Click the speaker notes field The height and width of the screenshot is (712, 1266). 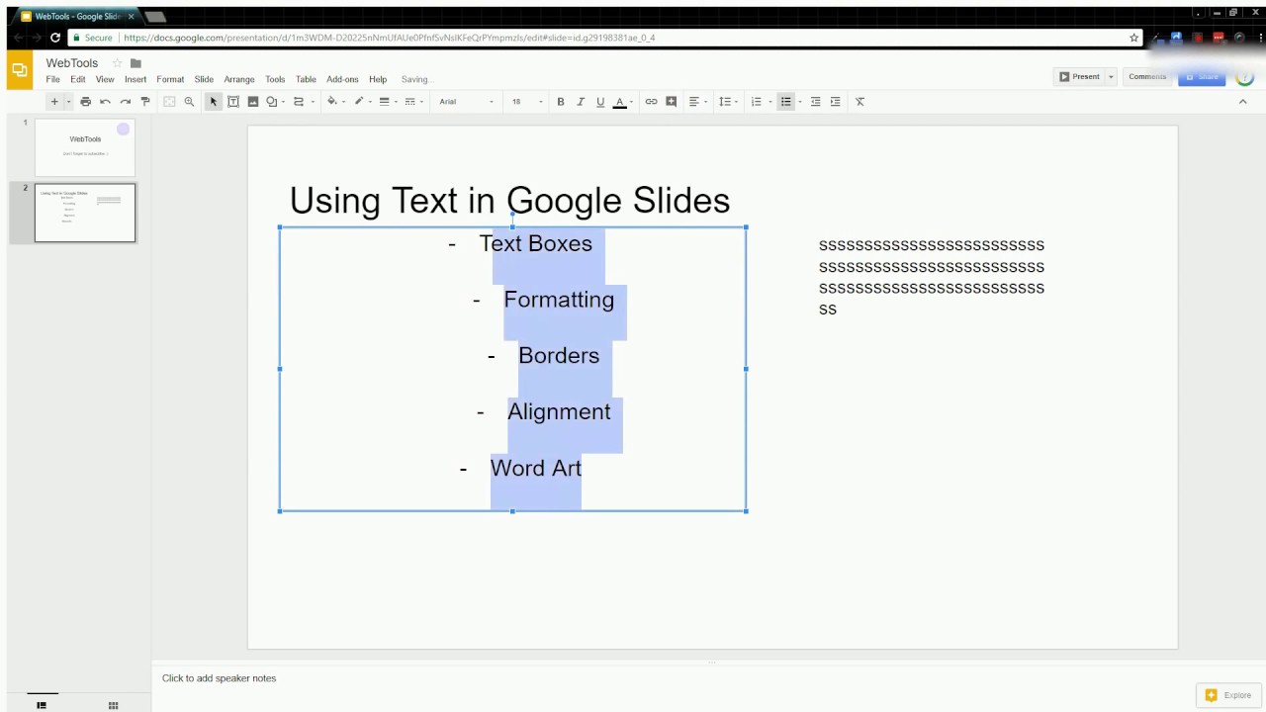pos(708,678)
